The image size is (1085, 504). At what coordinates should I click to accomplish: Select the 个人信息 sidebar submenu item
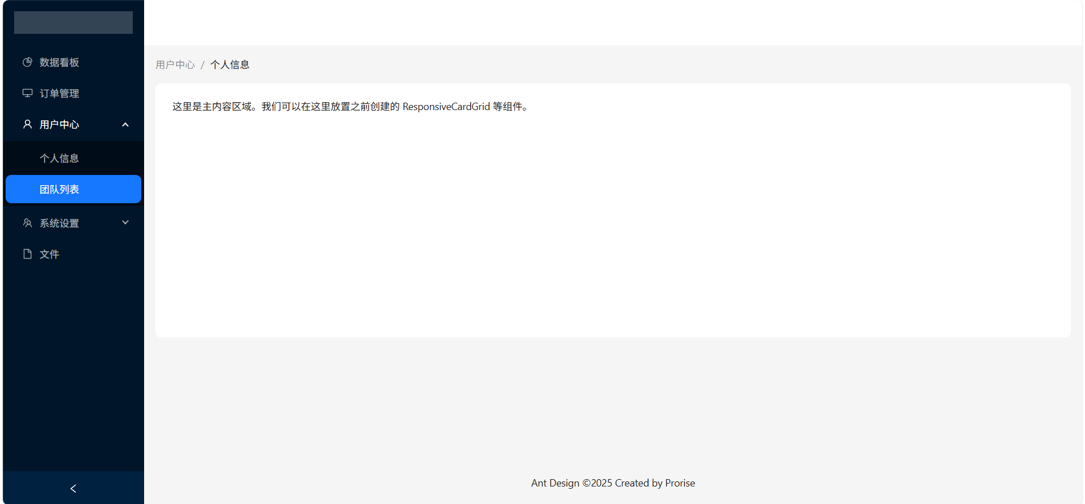(x=59, y=158)
